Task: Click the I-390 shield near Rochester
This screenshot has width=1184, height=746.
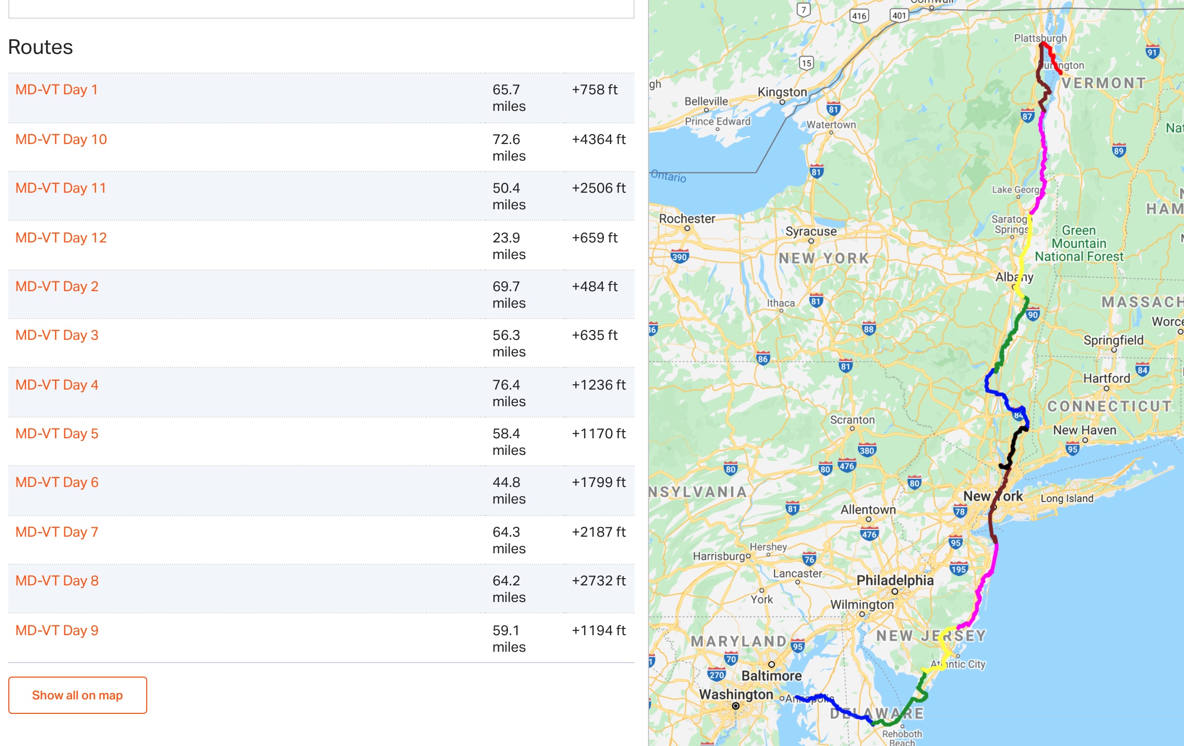Action: point(679,256)
